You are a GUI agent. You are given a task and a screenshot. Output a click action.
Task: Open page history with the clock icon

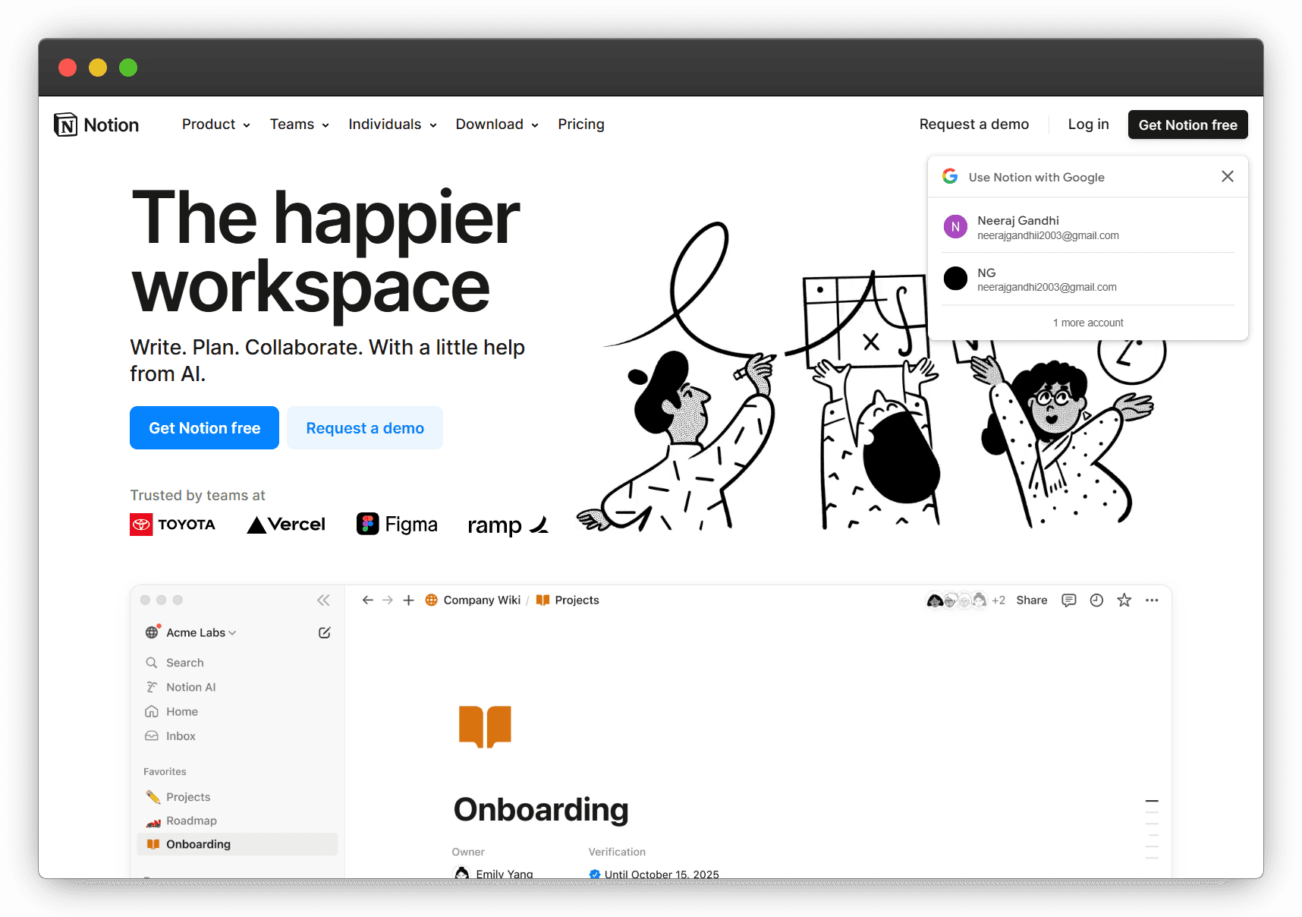pyautogui.click(x=1096, y=600)
